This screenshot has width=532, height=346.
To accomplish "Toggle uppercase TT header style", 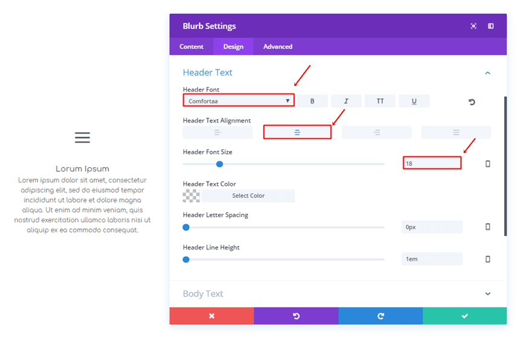I will point(380,101).
